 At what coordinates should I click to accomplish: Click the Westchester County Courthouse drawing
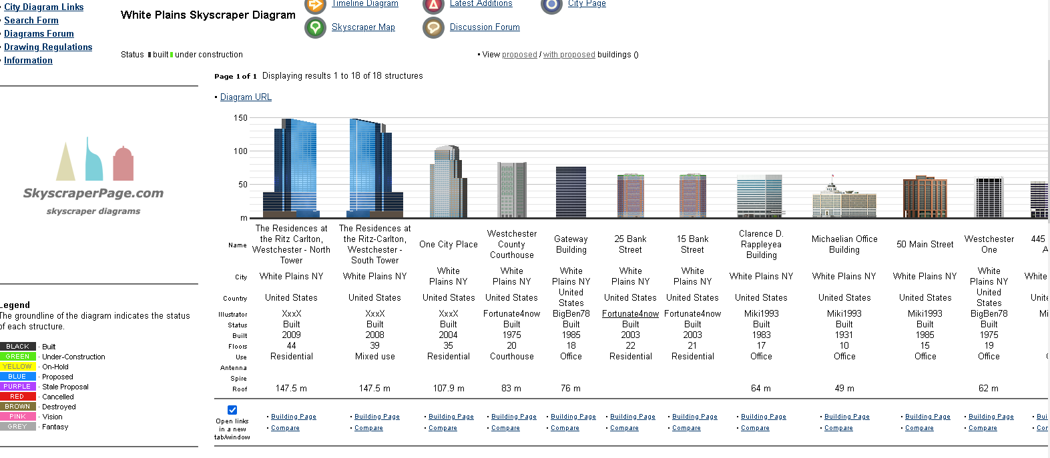point(512,190)
